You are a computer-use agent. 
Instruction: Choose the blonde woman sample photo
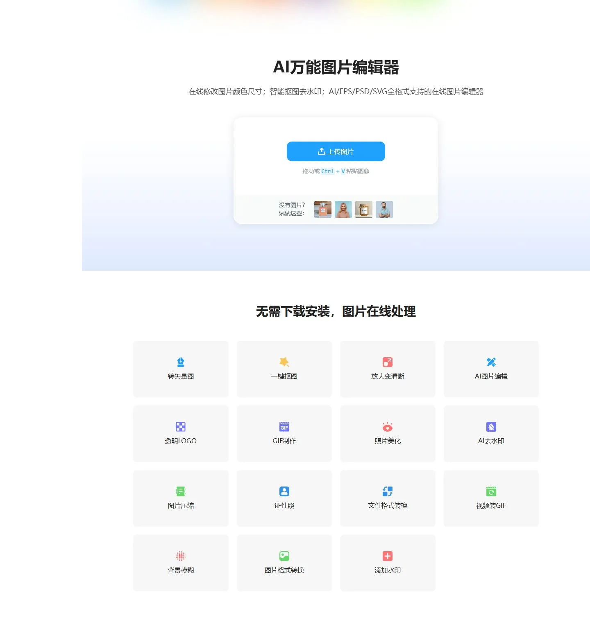click(x=343, y=210)
